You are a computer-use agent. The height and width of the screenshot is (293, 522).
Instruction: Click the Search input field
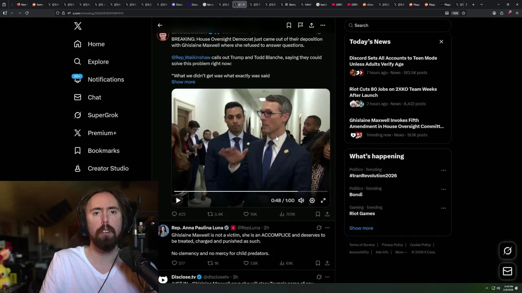(x=398, y=25)
